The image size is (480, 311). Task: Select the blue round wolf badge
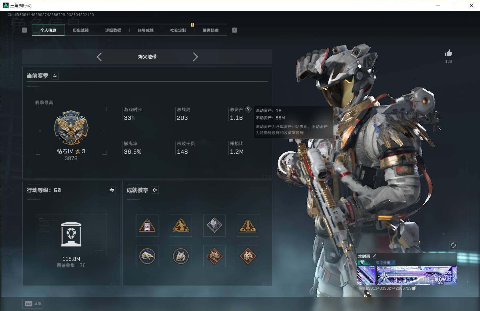[181, 256]
